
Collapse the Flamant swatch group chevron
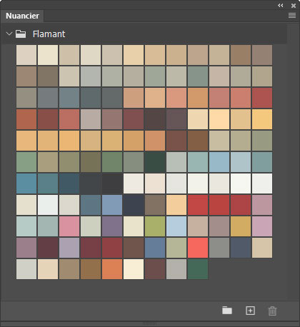coord(9,34)
